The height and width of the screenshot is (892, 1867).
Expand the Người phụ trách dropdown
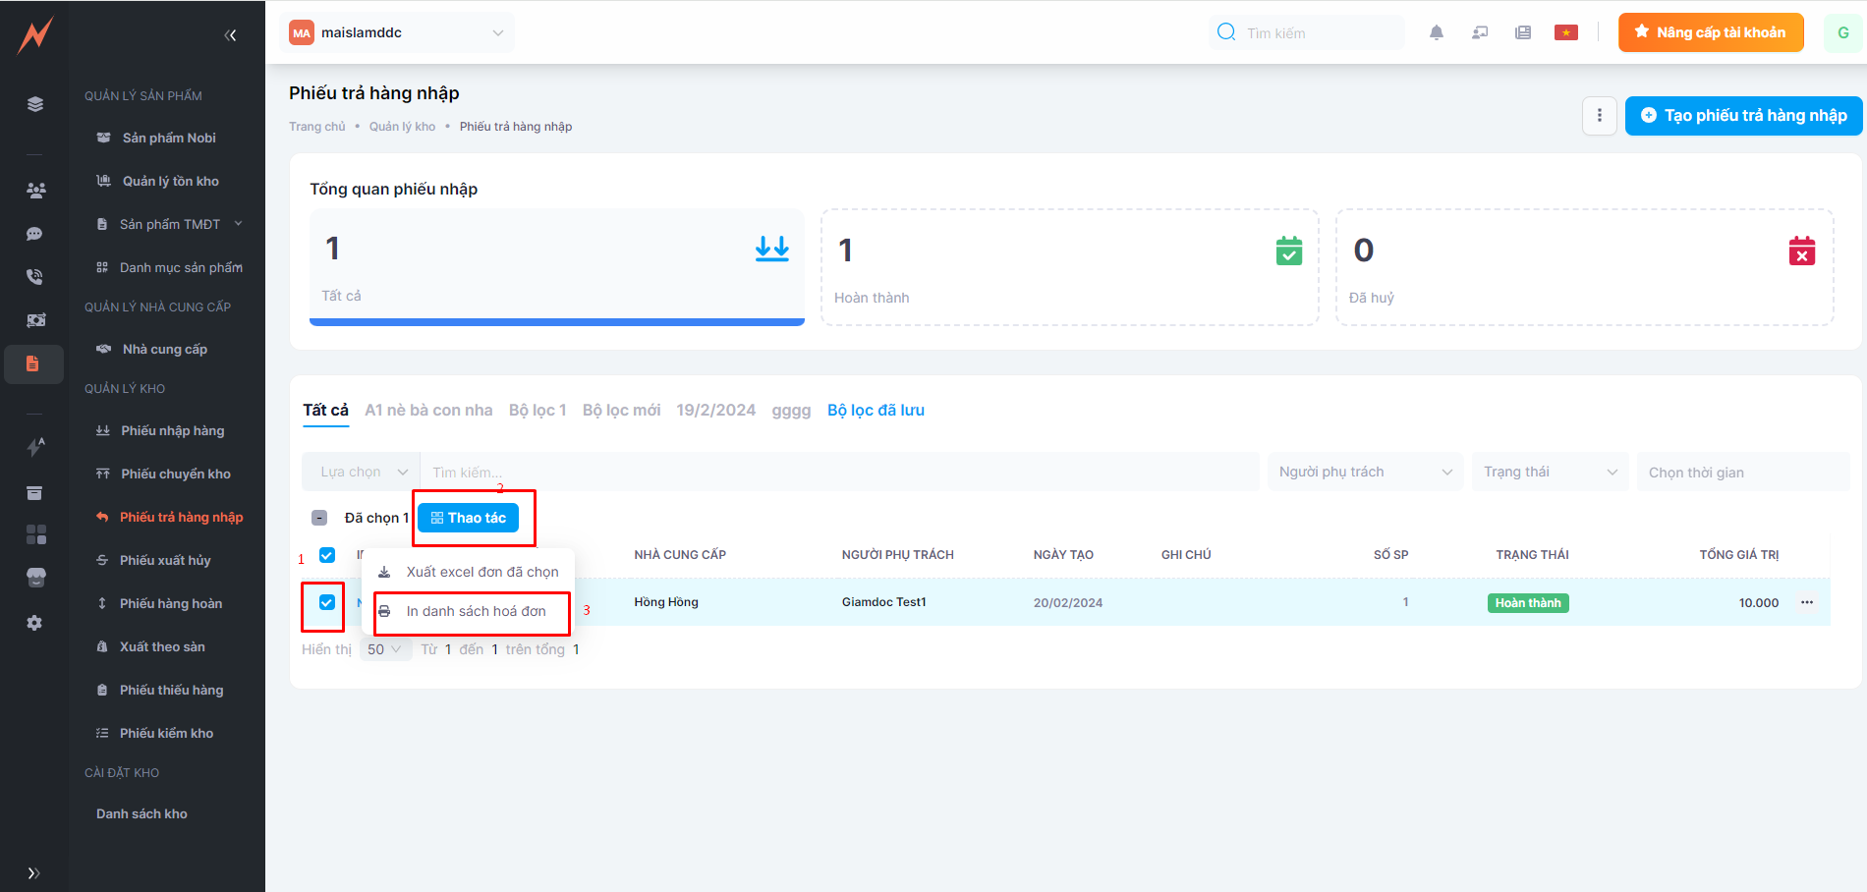1364,473
